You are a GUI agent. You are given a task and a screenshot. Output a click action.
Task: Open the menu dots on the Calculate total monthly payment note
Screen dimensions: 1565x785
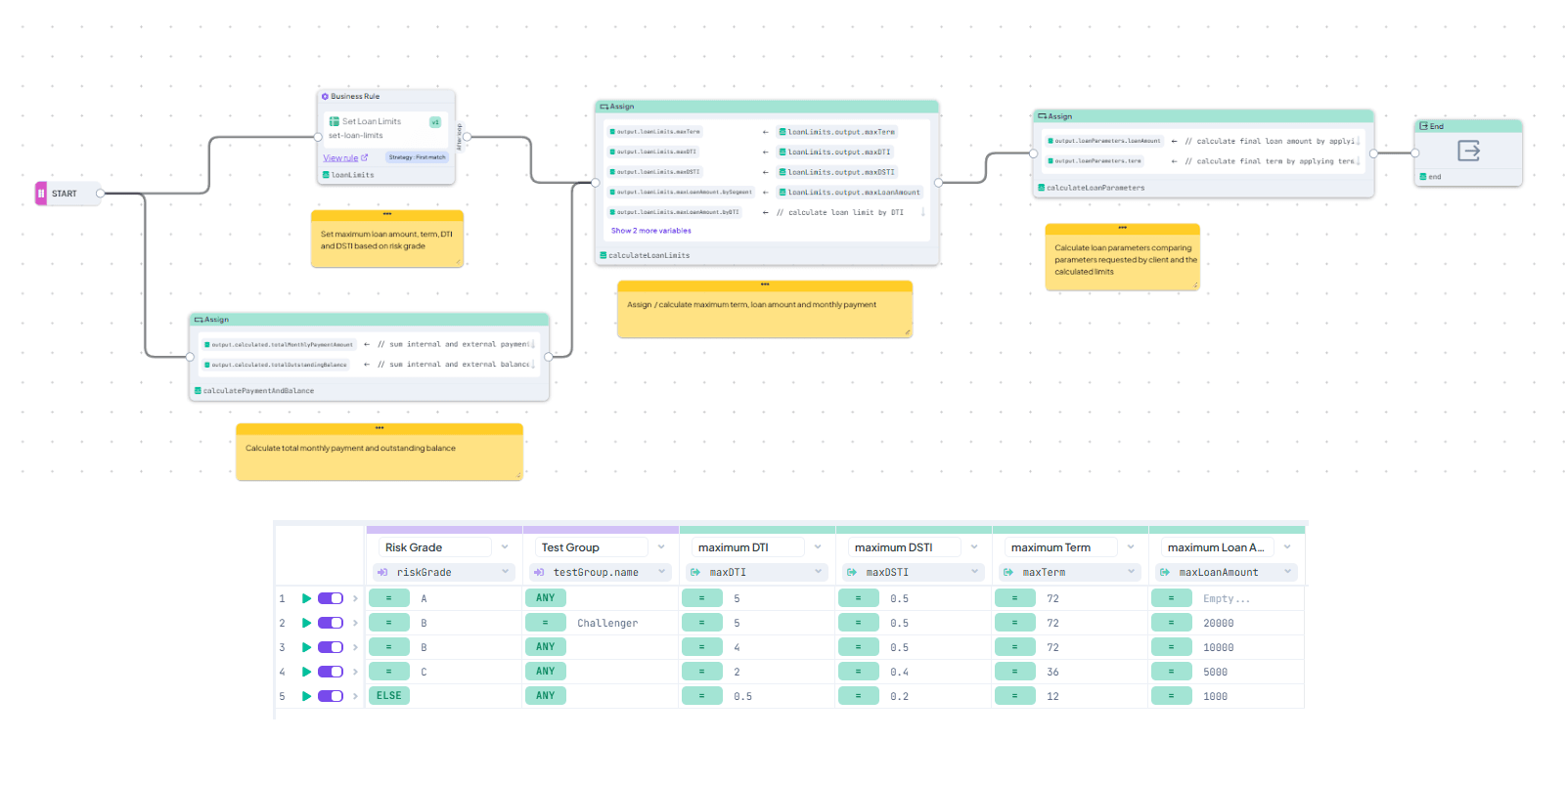pyautogui.click(x=380, y=428)
